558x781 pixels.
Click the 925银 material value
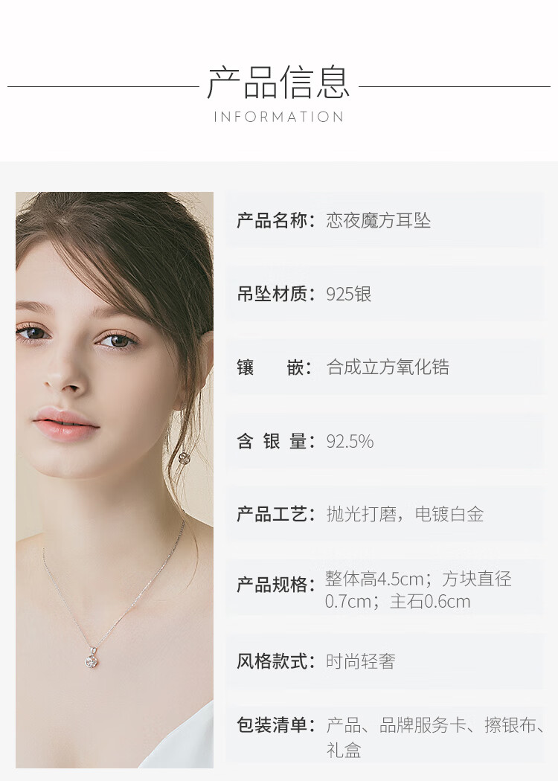click(349, 294)
